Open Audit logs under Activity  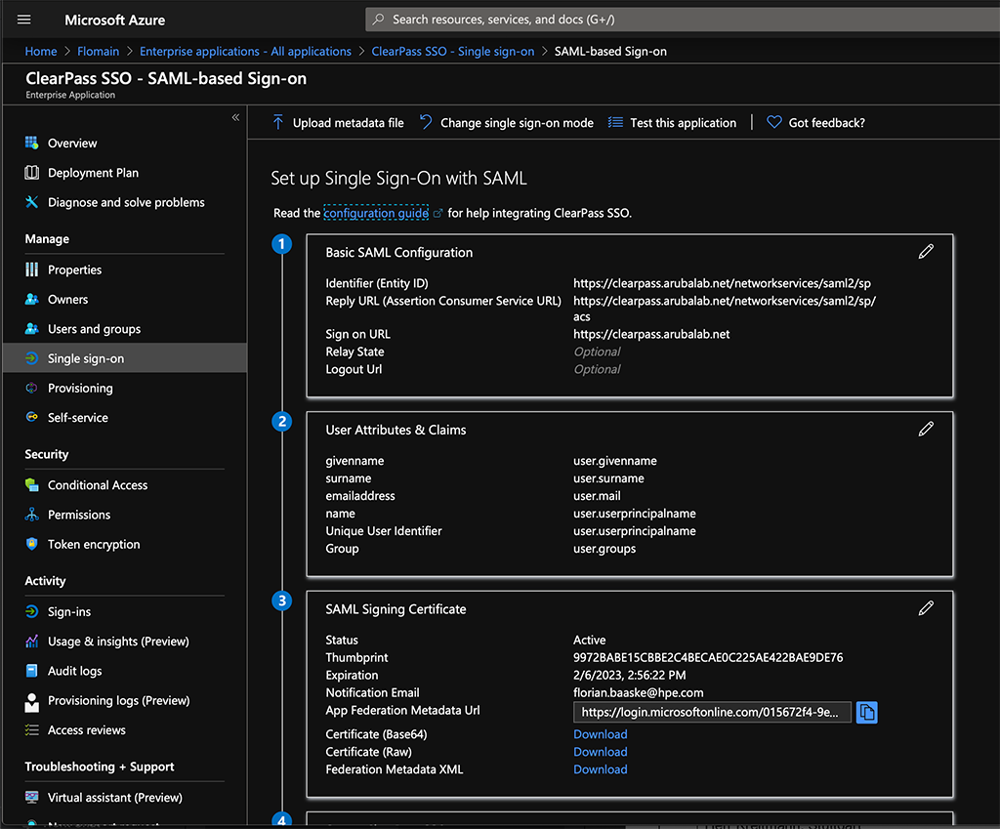(74, 671)
